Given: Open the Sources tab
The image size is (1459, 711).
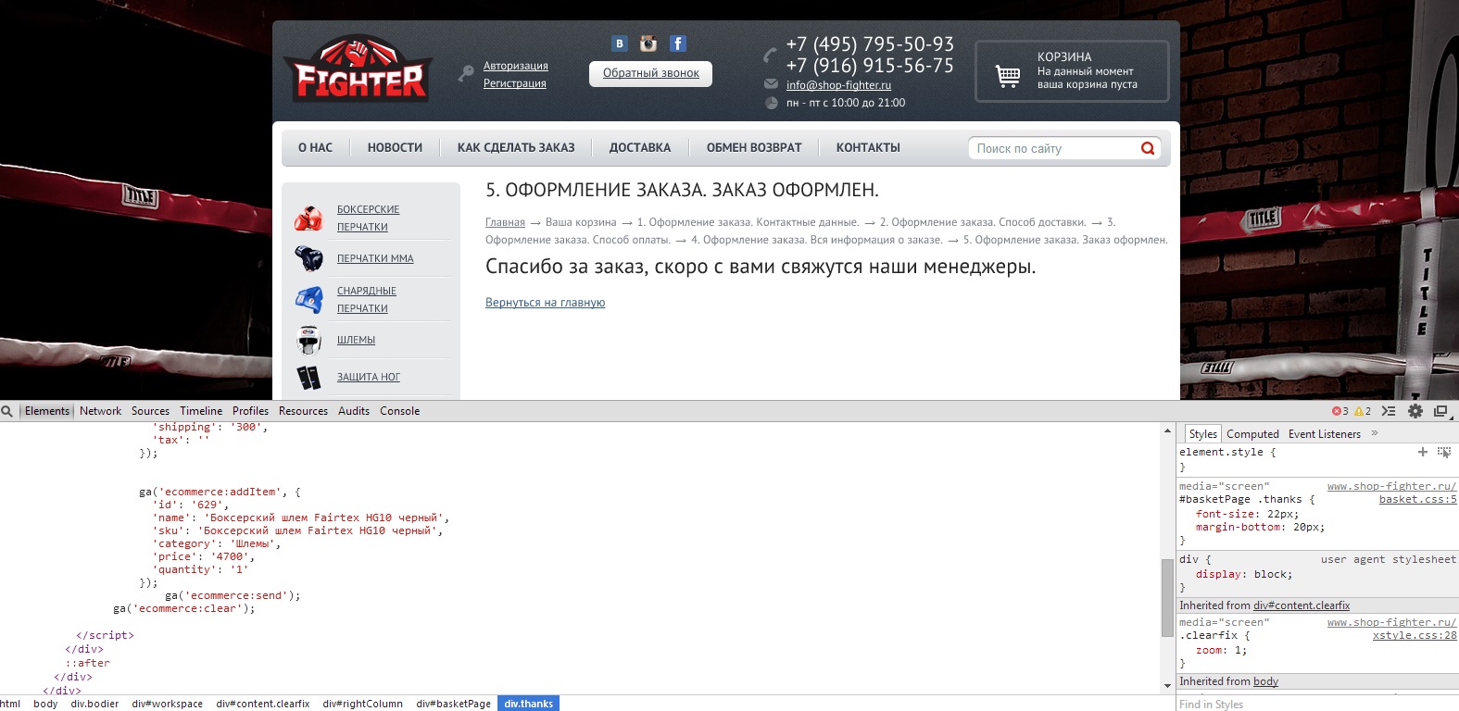Looking at the screenshot, I should point(150,411).
